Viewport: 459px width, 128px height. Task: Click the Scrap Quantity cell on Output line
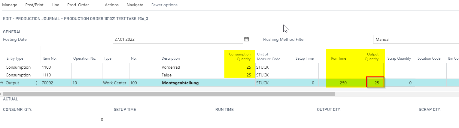[400, 83]
